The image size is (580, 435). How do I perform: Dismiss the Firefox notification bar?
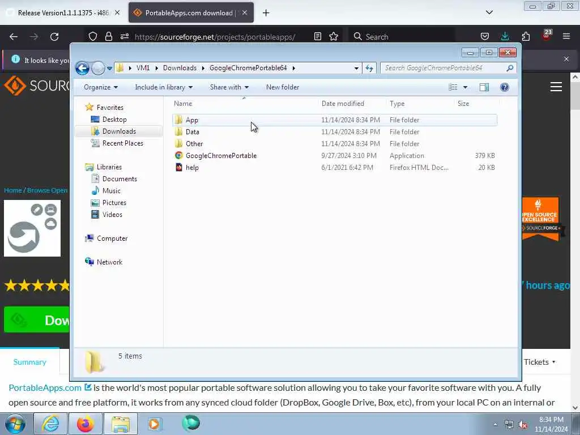coord(566,59)
